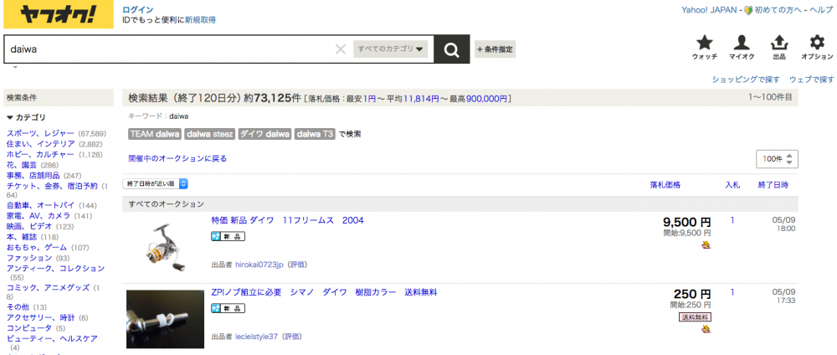Open seller hirokai0723jp profile
Viewport: 837px width, 355px height.
point(260,265)
